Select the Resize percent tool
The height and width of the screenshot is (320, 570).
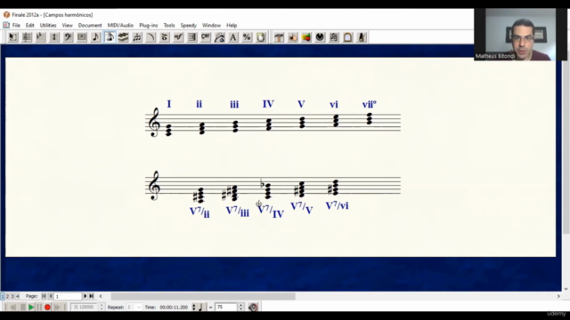coord(248,37)
